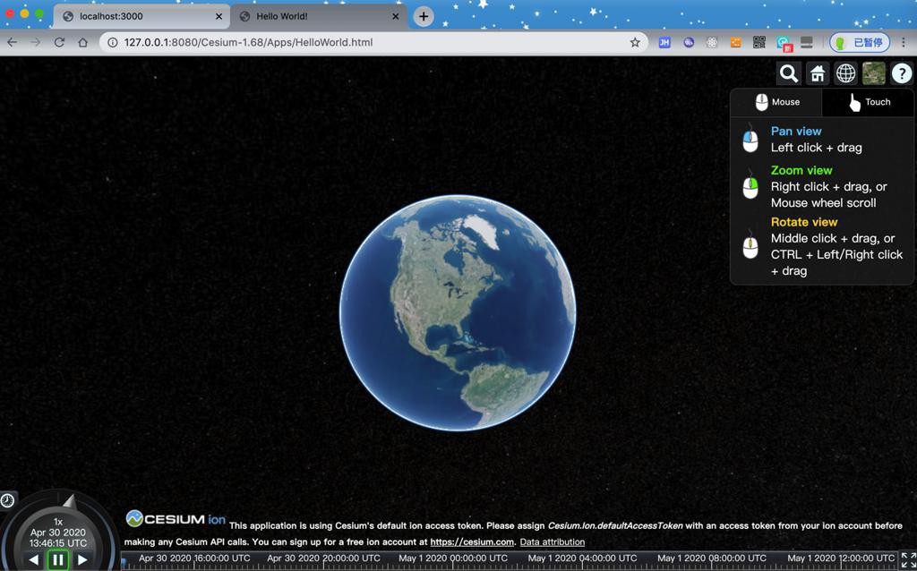
Task: Click the Pan view mouse icon
Action: point(750,139)
